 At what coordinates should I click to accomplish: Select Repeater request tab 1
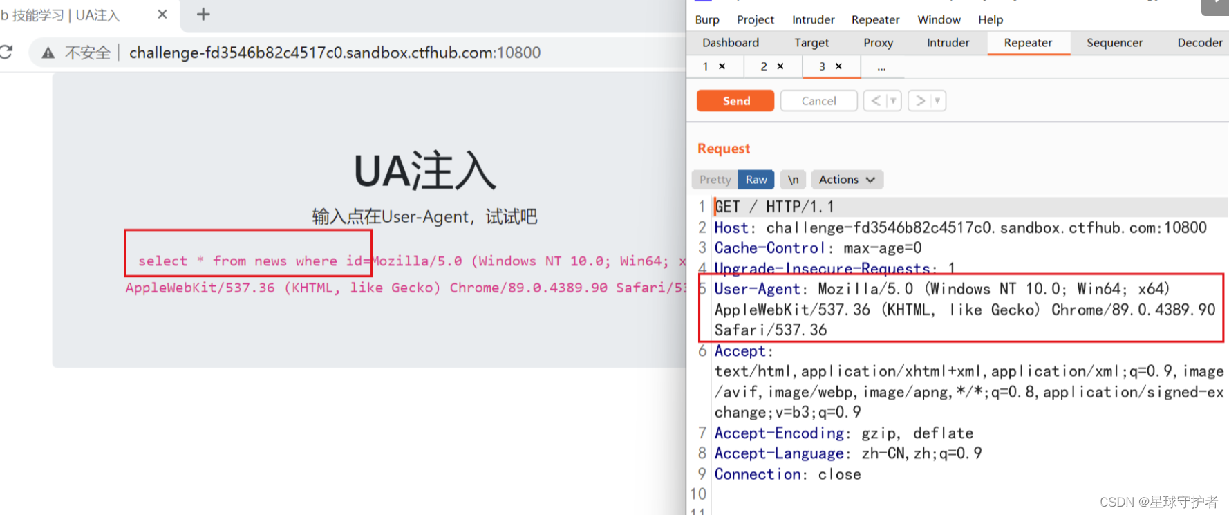(706, 66)
